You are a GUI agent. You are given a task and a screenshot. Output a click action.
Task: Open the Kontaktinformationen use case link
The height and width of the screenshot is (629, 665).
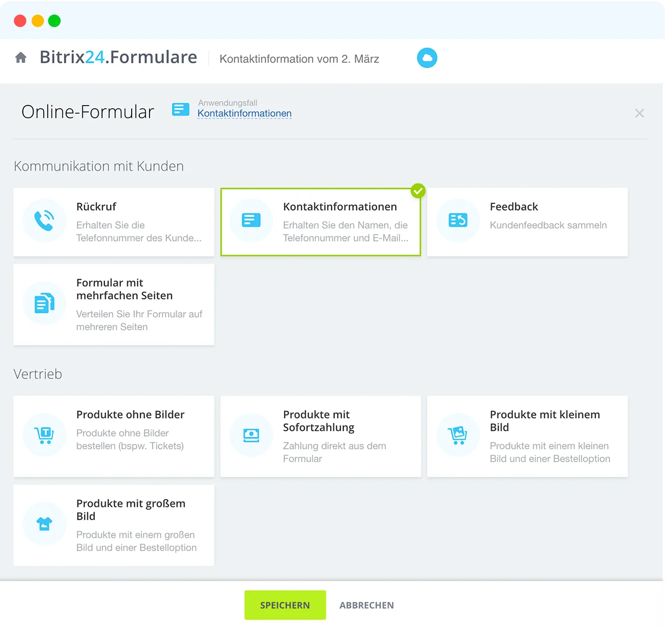coord(244,113)
